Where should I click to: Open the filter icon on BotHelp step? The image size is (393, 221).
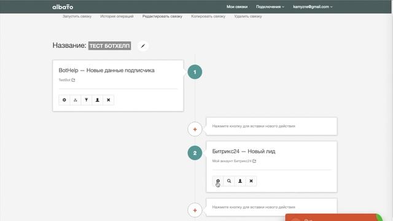tap(87, 100)
